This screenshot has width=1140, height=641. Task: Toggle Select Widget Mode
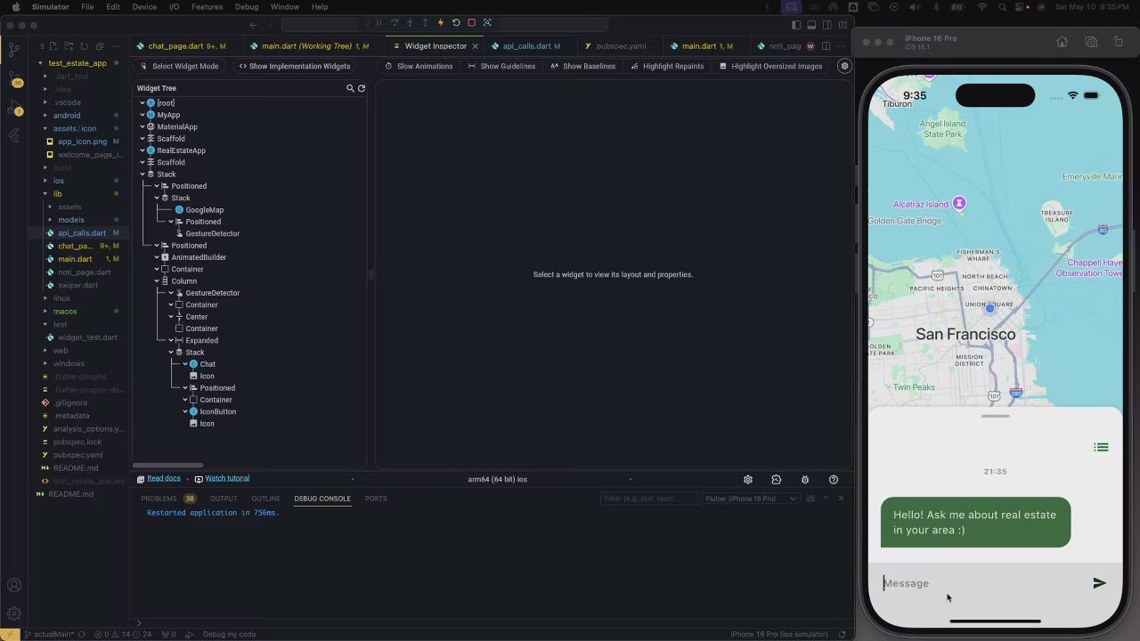coord(179,66)
